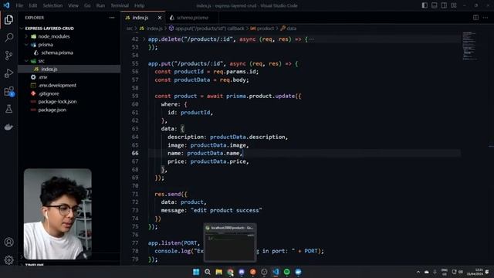Click the EXPLORER panel title
The height and width of the screenshot is (278, 494).
(x=35, y=18)
